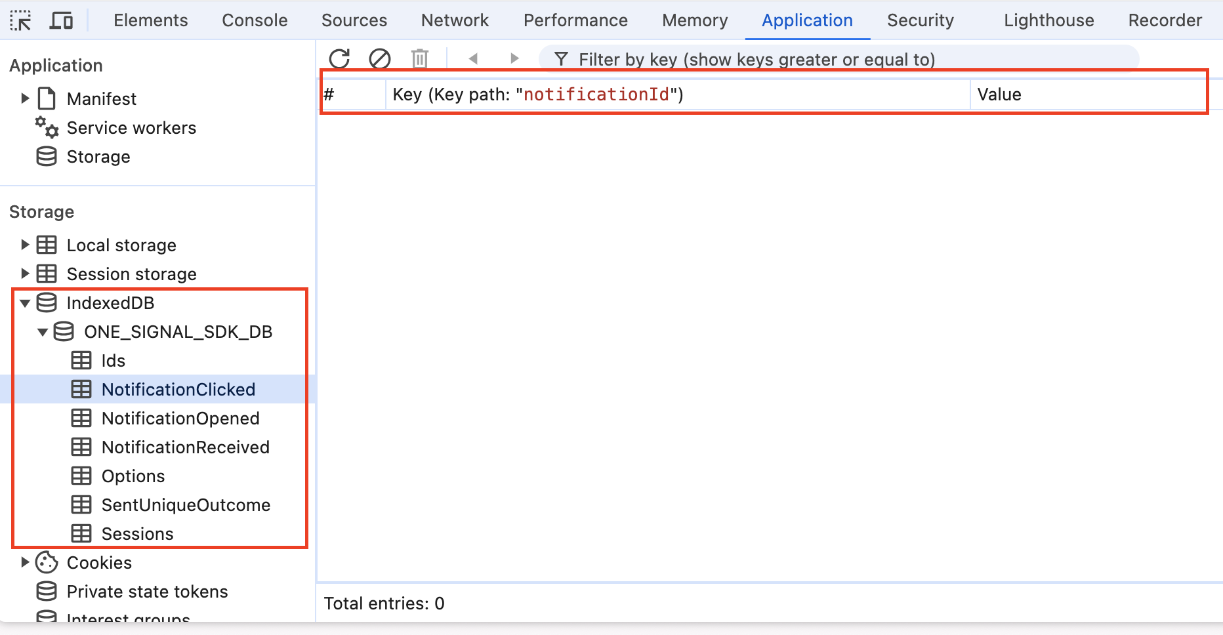
Task: Click the filter funnel icon
Action: (561, 60)
